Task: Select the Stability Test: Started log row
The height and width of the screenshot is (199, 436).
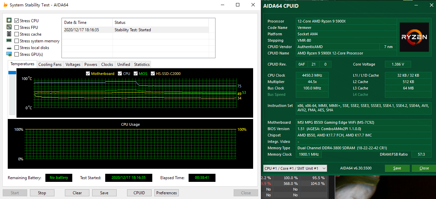Action: 135,30
